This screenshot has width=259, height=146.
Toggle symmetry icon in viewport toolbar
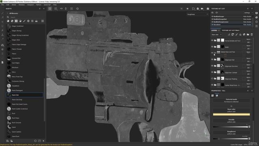tap(62, 9)
